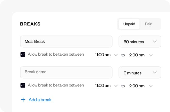Select the 11:00 am start time for Meal Break

tap(103, 55)
